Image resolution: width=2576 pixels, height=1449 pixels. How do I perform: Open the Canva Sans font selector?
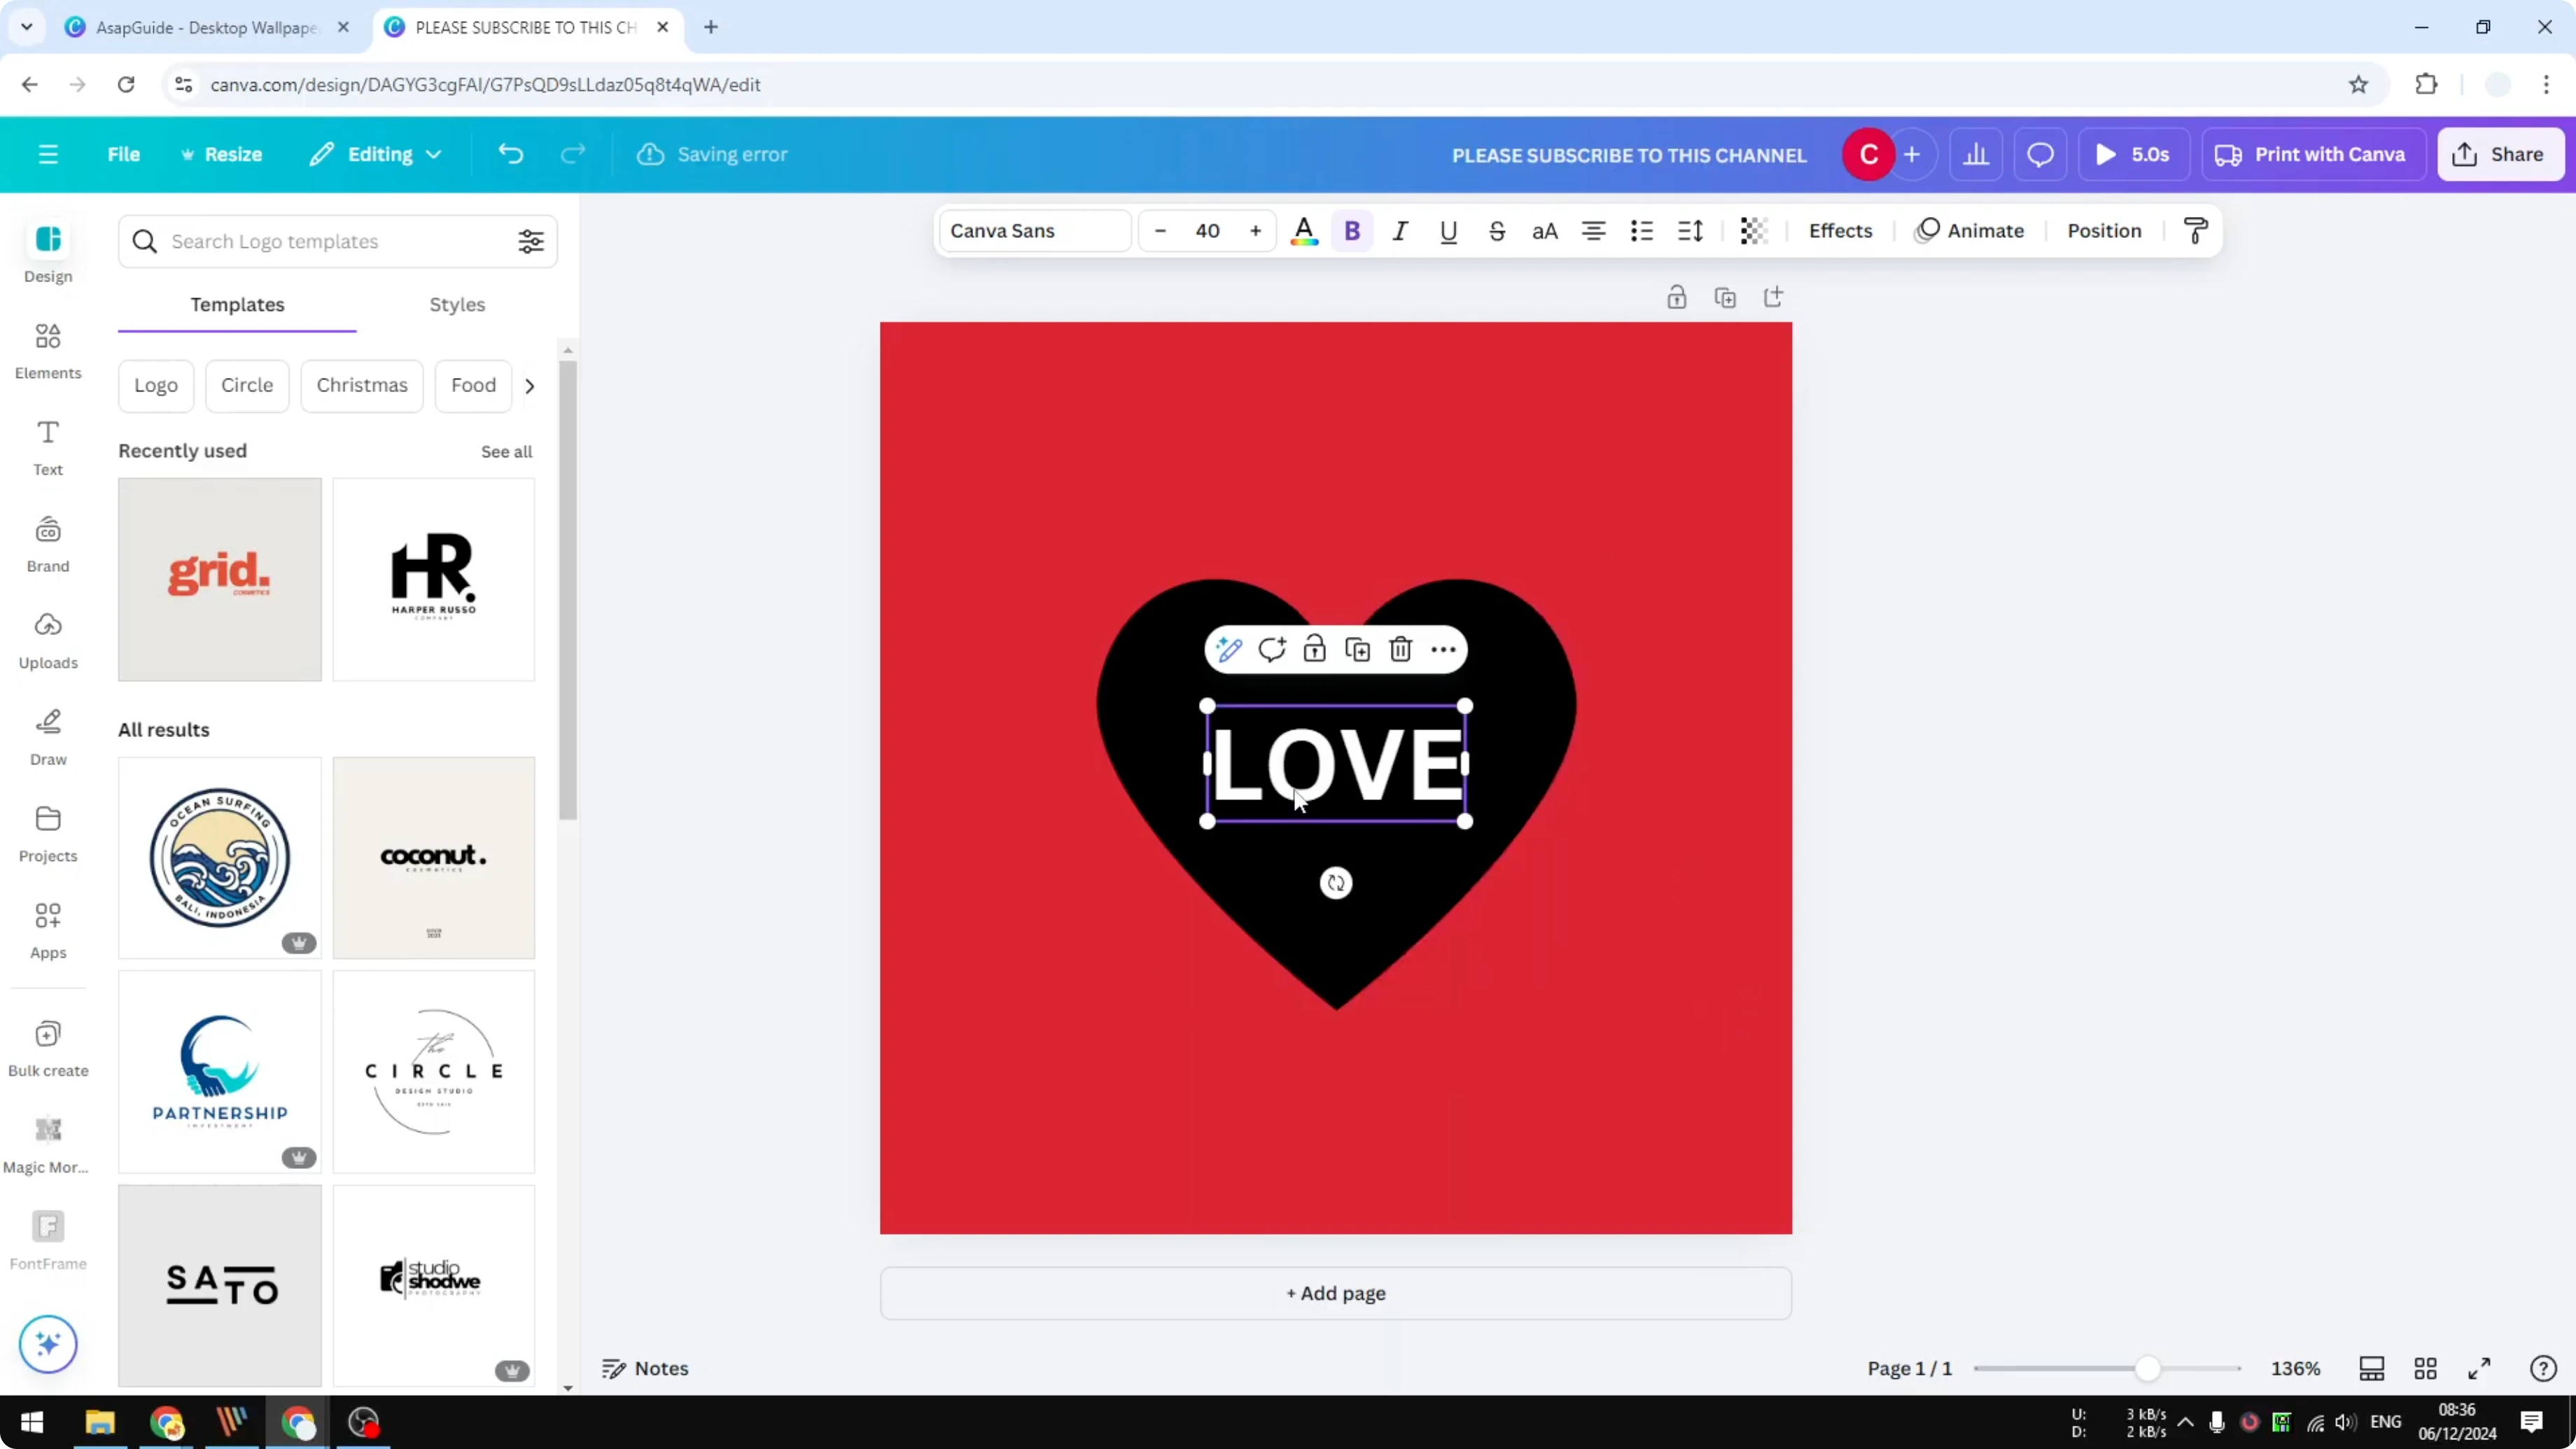coord(1034,230)
